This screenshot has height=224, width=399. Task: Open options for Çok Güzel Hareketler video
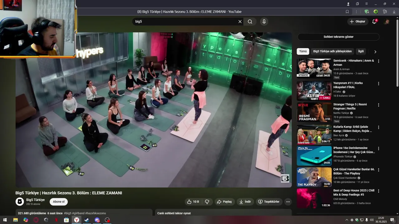(x=379, y=170)
